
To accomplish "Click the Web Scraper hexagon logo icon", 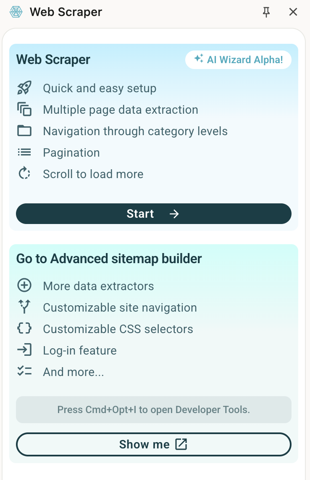I will click(x=16, y=12).
